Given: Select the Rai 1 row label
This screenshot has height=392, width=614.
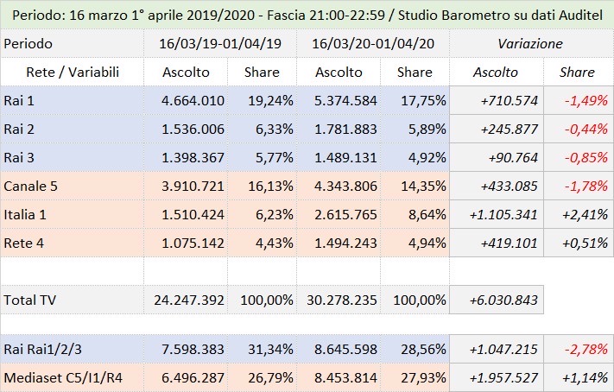Looking at the screenshot, I should pos(19,100).
